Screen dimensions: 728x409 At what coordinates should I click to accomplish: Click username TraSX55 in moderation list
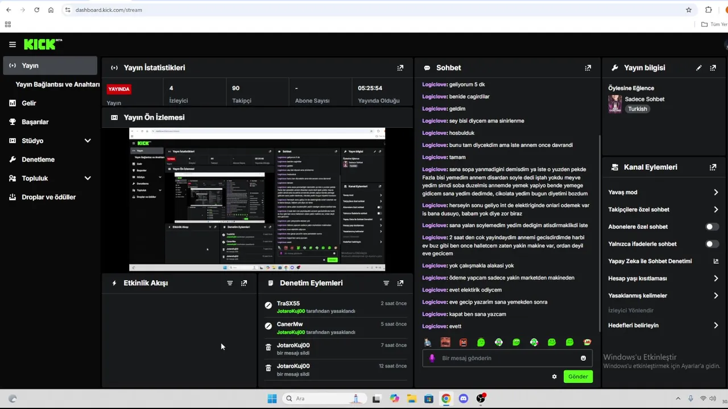pyautogui.click(x=288, y=303)
